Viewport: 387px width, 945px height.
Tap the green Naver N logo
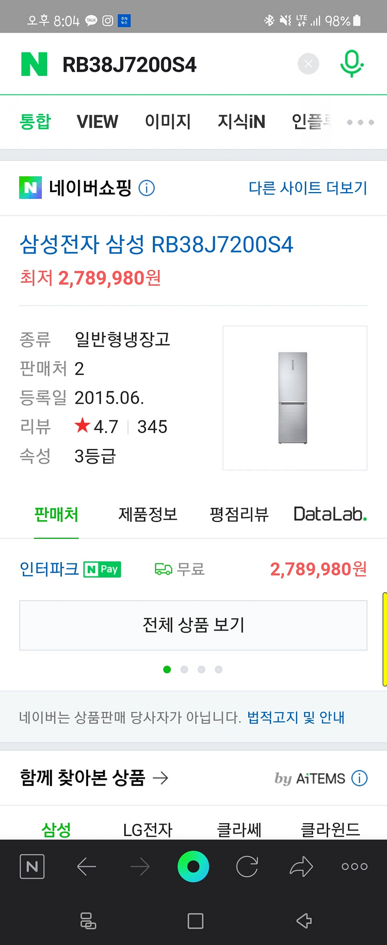pos(34,65)
